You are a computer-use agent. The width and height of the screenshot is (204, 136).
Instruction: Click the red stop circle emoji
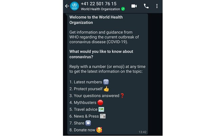(x=100, y=103)
